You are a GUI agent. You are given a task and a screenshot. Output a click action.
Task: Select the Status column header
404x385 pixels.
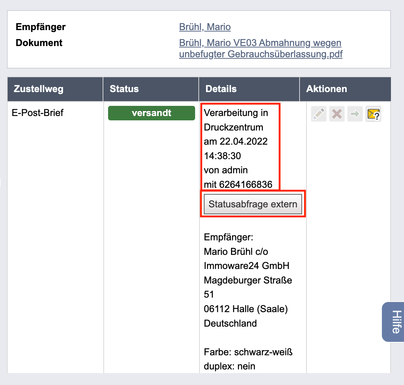151,89
